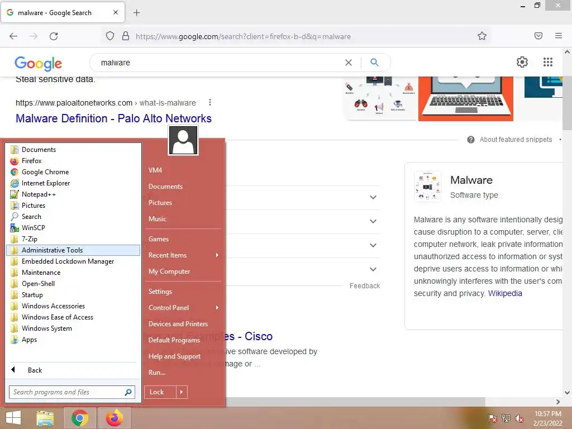
Task: Open VM4 user folder in start menu
Action: click(x=155, y=170)
